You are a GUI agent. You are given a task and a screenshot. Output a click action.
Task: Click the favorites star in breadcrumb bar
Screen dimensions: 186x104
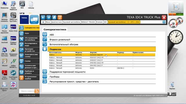(43, 22)
